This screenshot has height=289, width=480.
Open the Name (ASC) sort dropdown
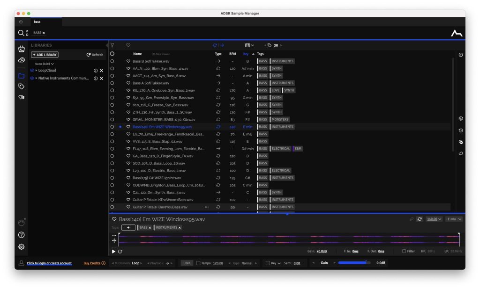[x=45, y=64]
